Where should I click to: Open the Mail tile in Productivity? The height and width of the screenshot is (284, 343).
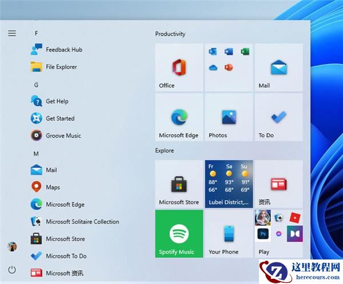coord(279,67)
